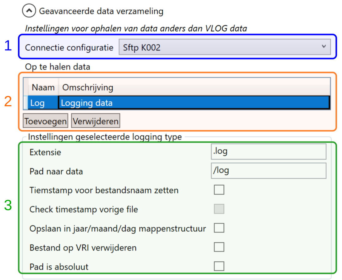342x280 pixels.
Task: Click the Verwijderen button
Action: pos(95,121)
